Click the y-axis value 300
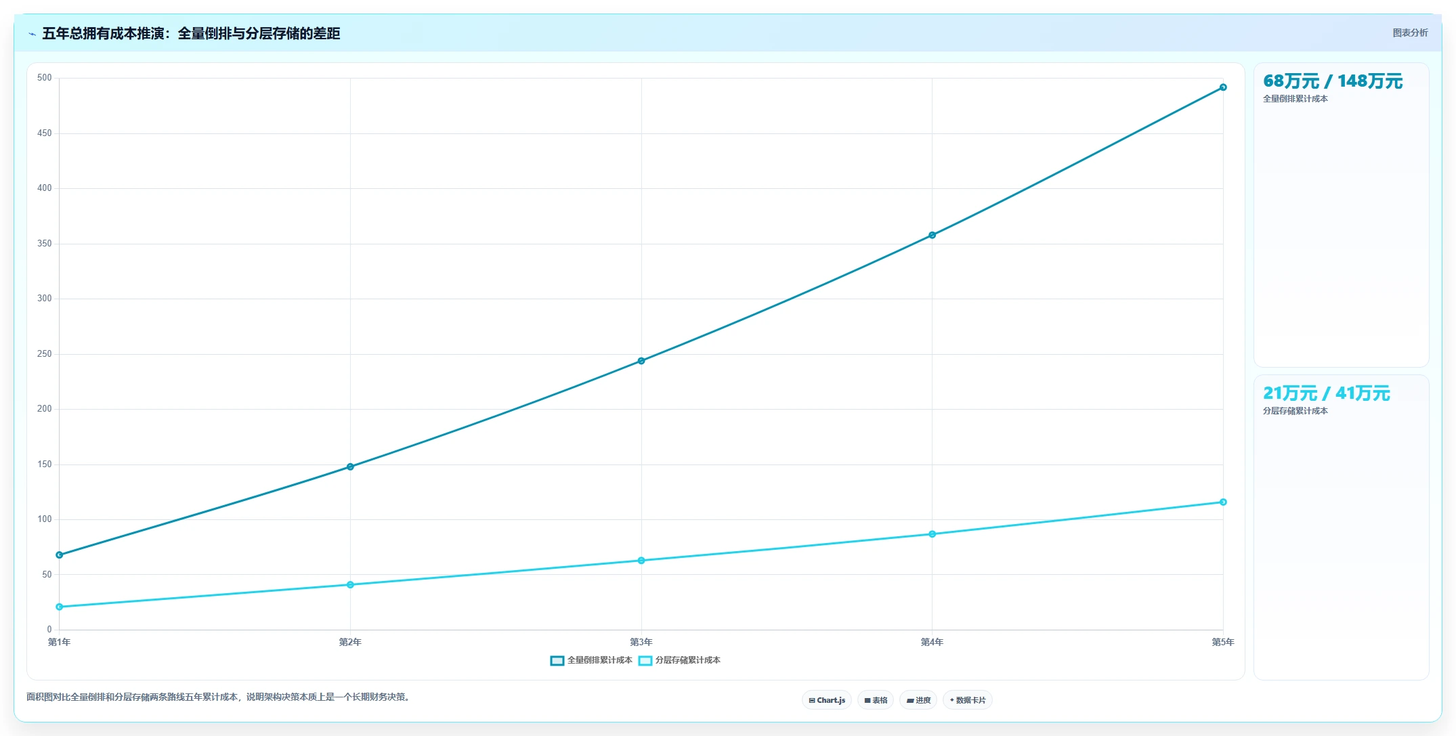Image resolution: width=1456 pixels, height=736 pixels. coord(45,299)
